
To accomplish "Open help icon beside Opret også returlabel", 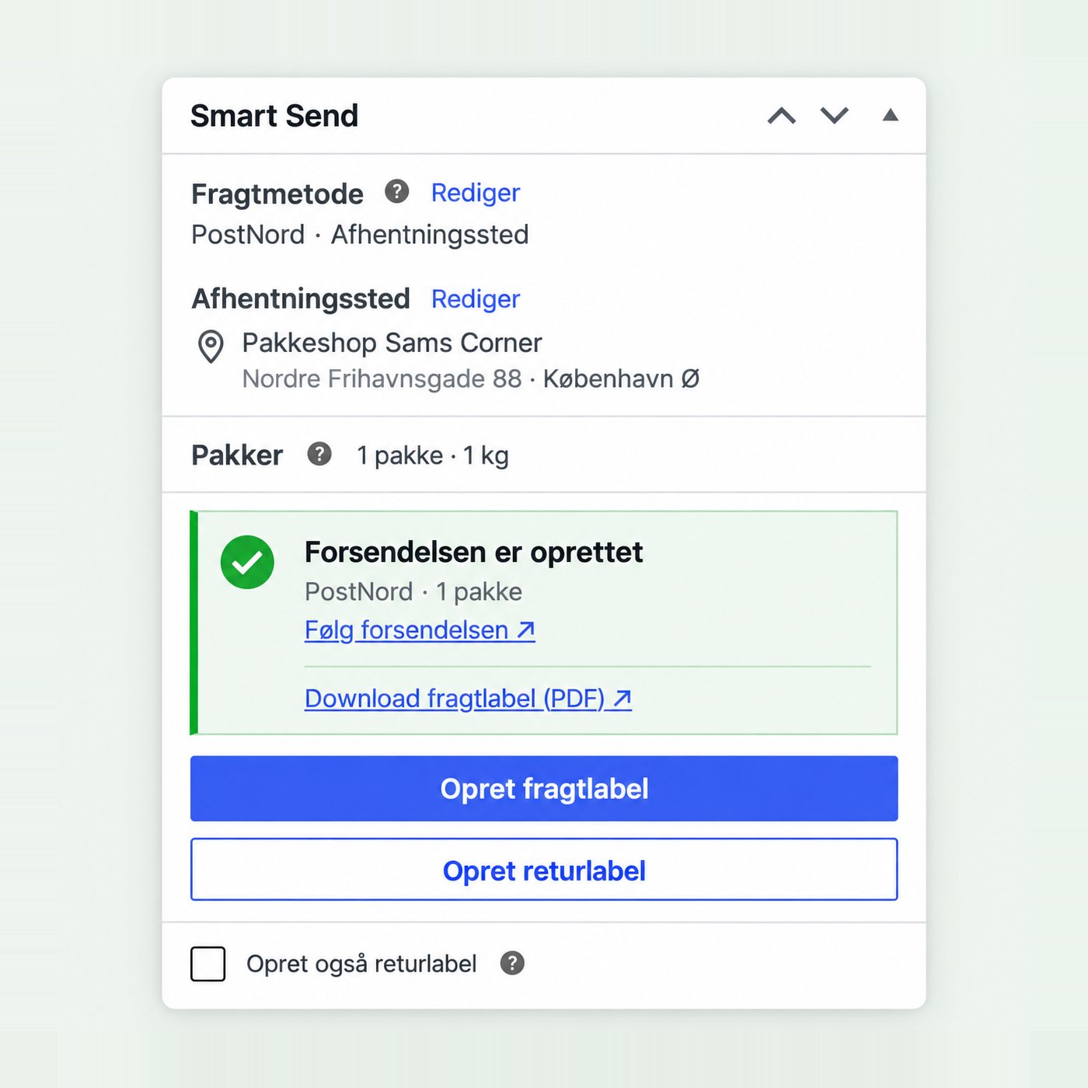I will pyautogui.click(x=512, y=964).
